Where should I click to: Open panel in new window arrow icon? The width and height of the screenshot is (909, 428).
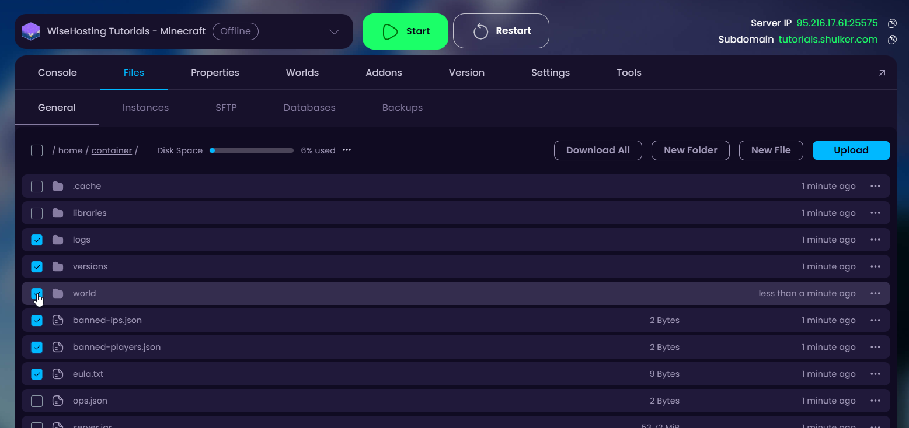882,73
